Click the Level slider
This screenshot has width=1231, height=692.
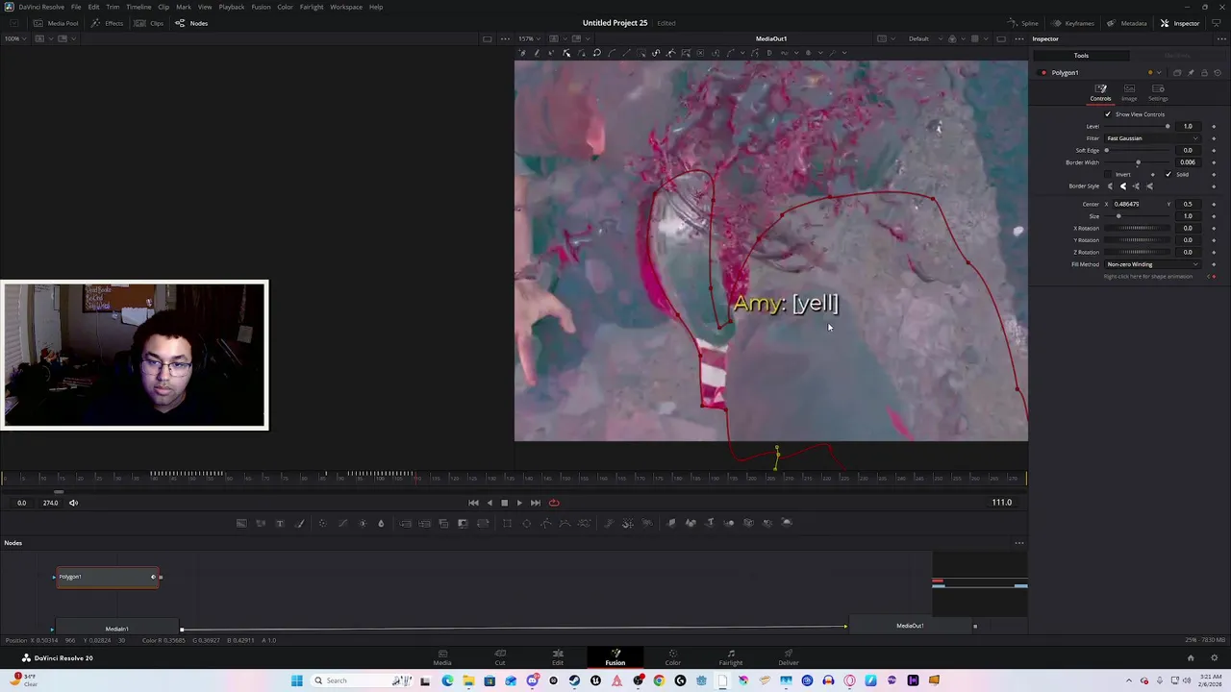pos(1138,127)
